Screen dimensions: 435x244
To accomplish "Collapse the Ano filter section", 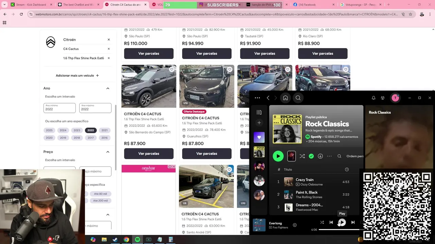I will point(108,88).
